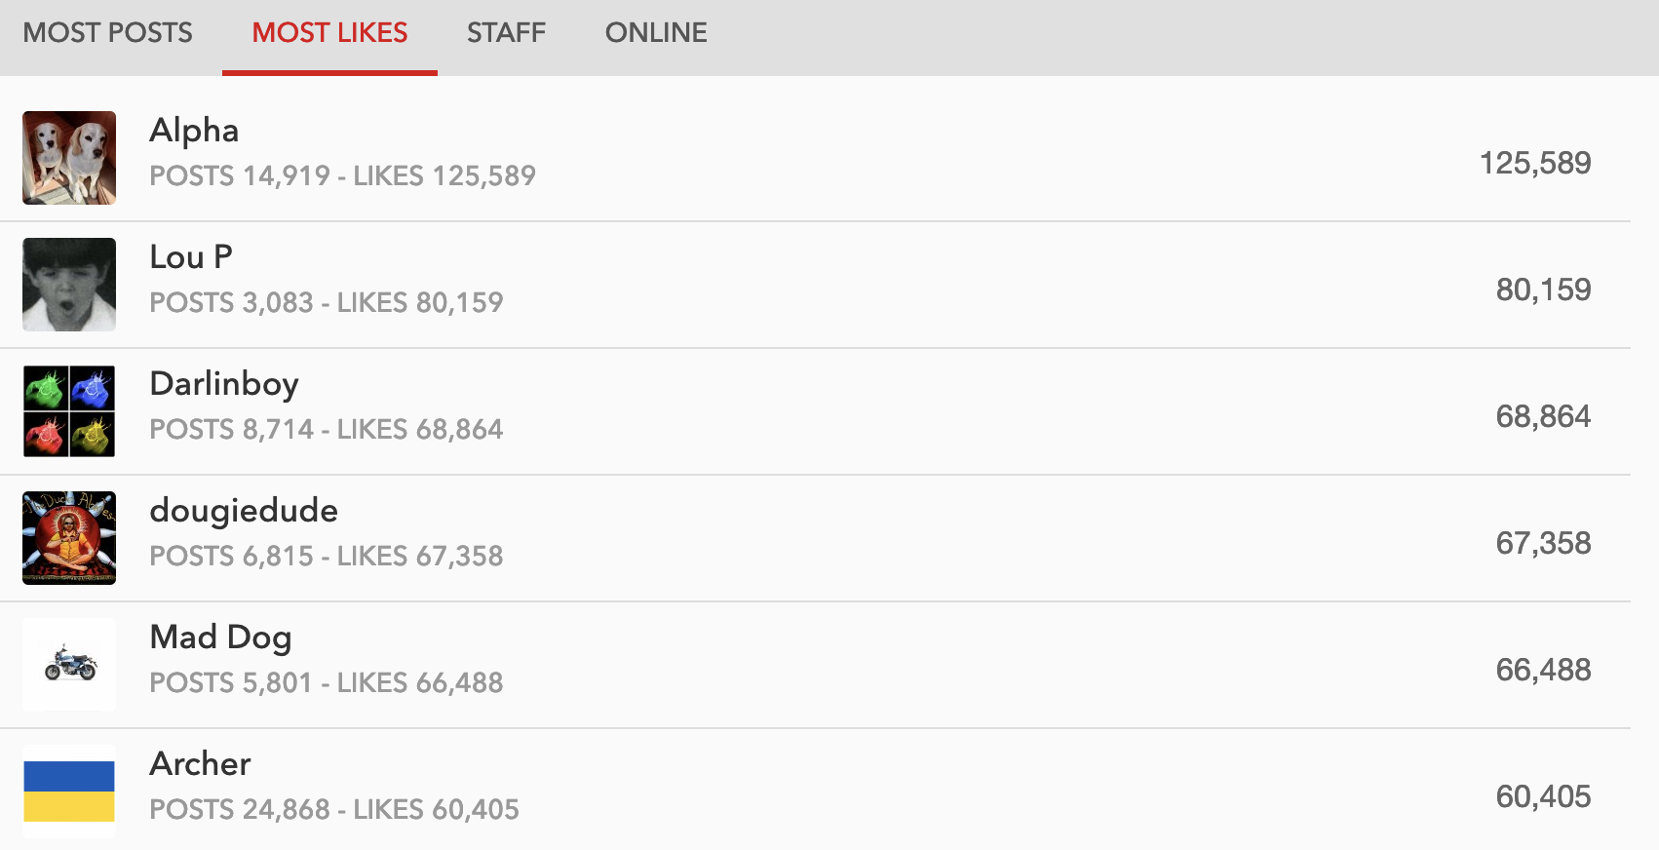
Task: Open the Archer username link
Action: tap(200, 764)
